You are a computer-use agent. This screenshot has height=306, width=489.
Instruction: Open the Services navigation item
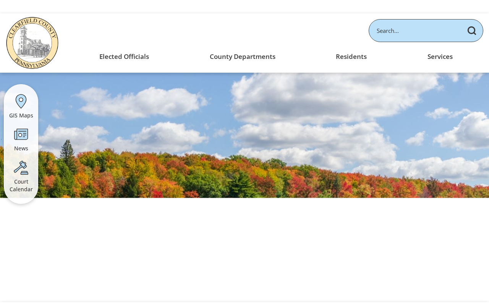[x=440, y=57]
